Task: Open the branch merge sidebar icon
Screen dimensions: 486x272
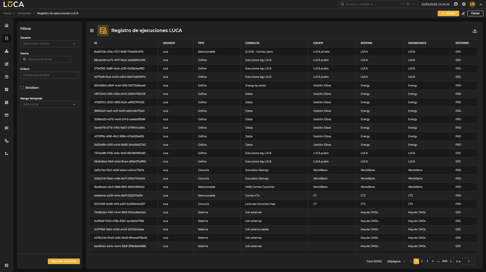Action: click(x=7, y=154)
